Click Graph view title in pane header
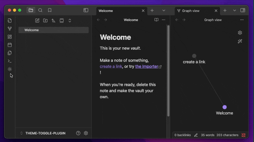254x142 pixels. pos(213,20)
